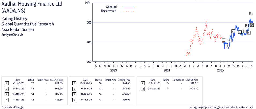Viewport: 256px width, 109px height.
Task: Select chart marker 9 at the price peak
Action: click(x=251, y=13)
